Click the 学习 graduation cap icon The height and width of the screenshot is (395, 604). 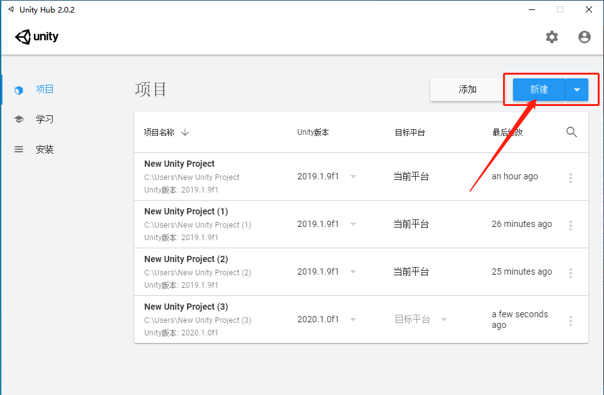[18, 119]
